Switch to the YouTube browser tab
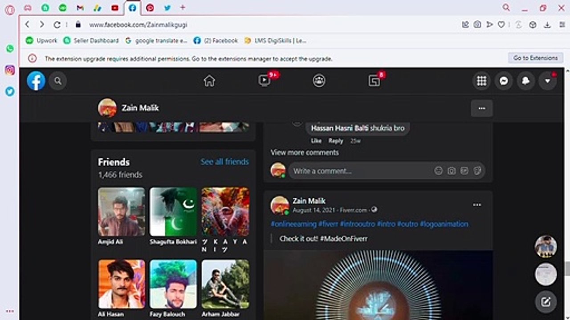This screenshot has width=570, height=320. [x=115, y=8]
